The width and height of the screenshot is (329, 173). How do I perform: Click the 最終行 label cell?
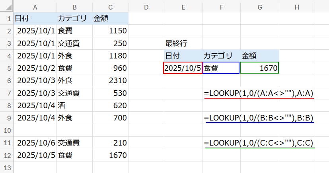(183, 43)
